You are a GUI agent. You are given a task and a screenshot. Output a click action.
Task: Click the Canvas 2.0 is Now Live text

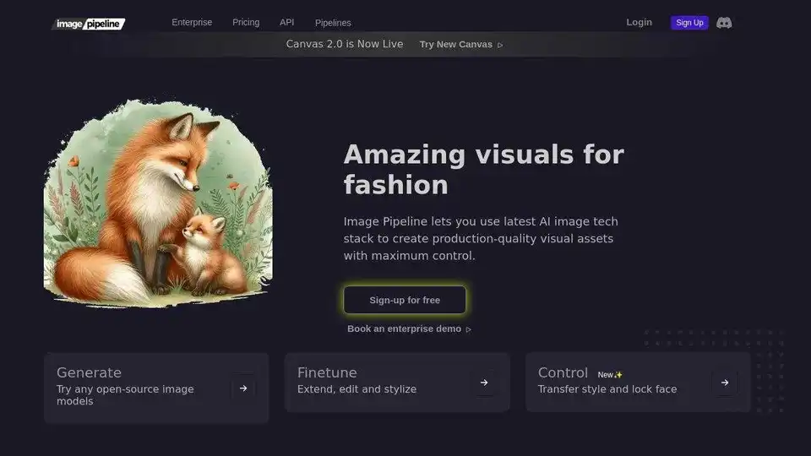(x=345, y=44)
